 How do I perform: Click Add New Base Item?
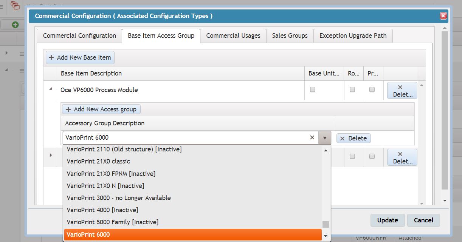[80, 58]
